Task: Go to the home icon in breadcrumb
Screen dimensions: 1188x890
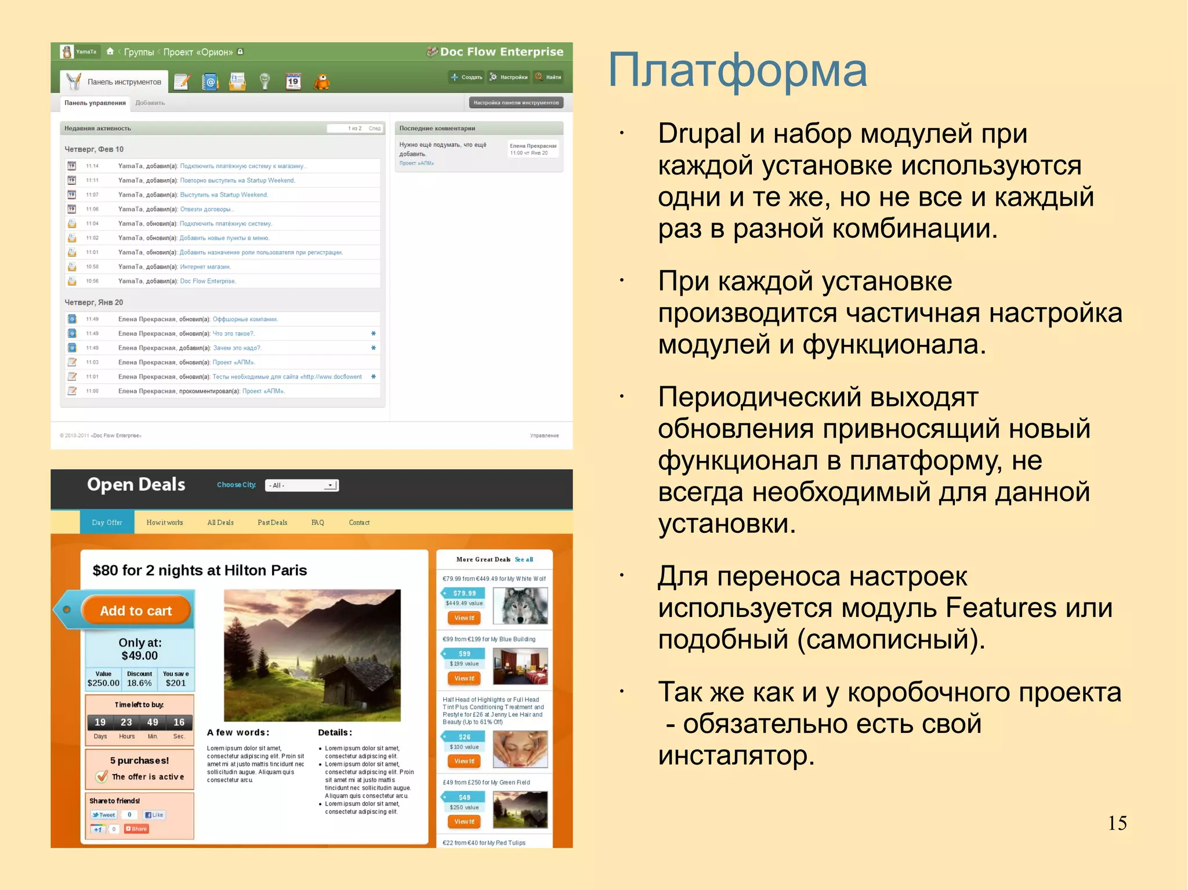Action: (110, 52)
